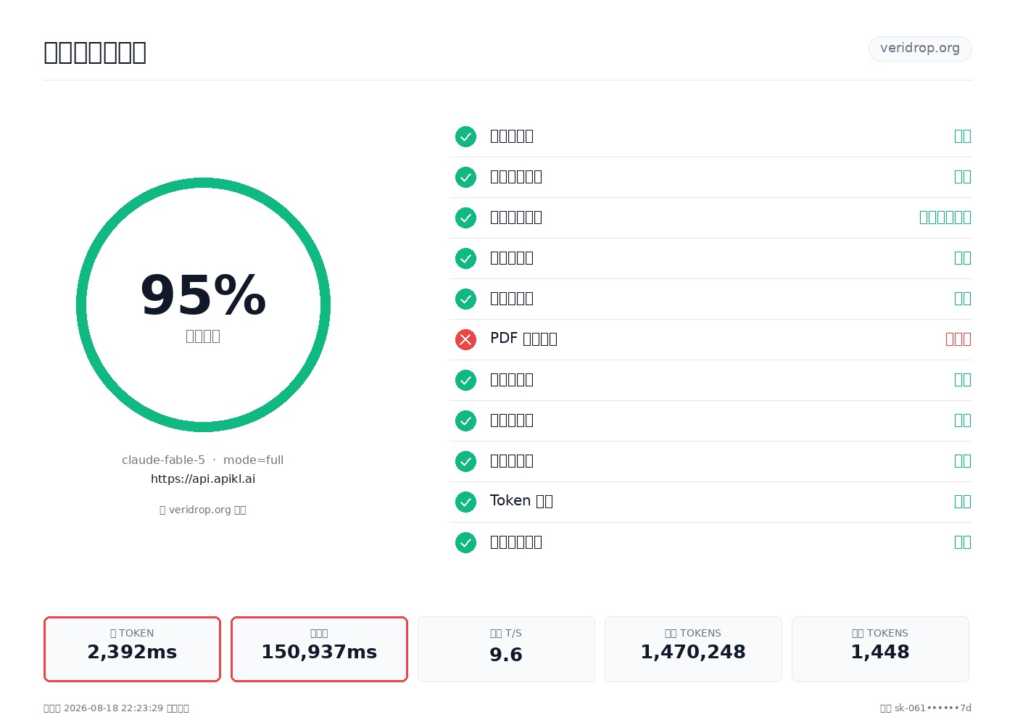The image size is (1015, 725).
Task: Click the veridrop.org badge in the header
Action: pos(920,49)
